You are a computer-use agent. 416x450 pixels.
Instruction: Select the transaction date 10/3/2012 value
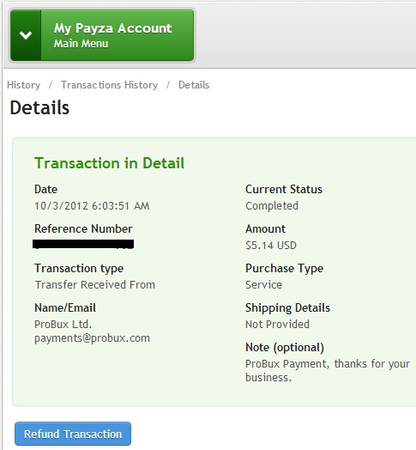point(92,206)
